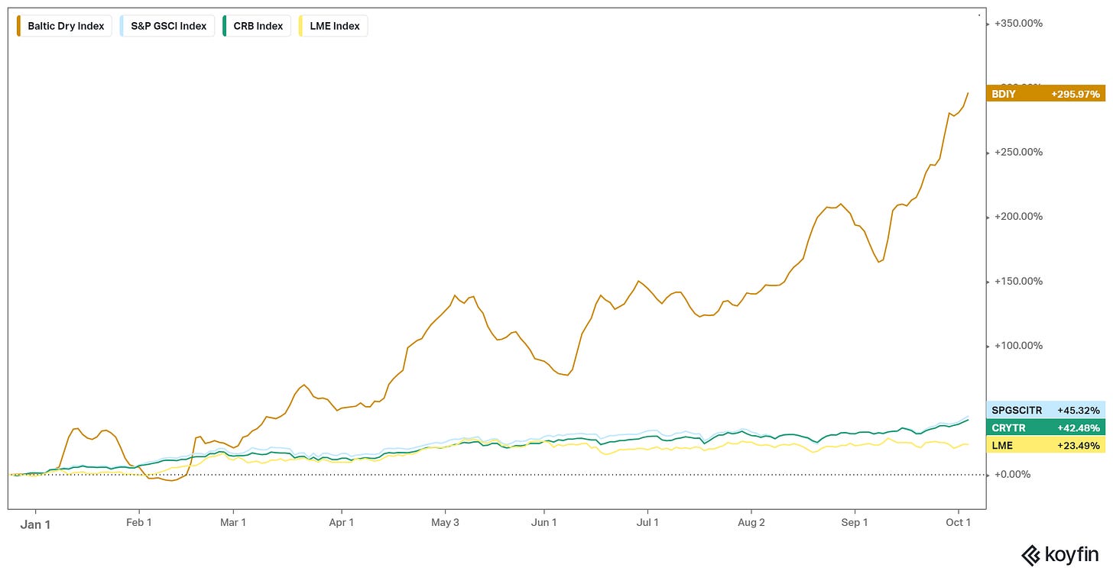1113x574 pixels.
Task: Click the +200.00% axis label
Action: pos(1019,217)
